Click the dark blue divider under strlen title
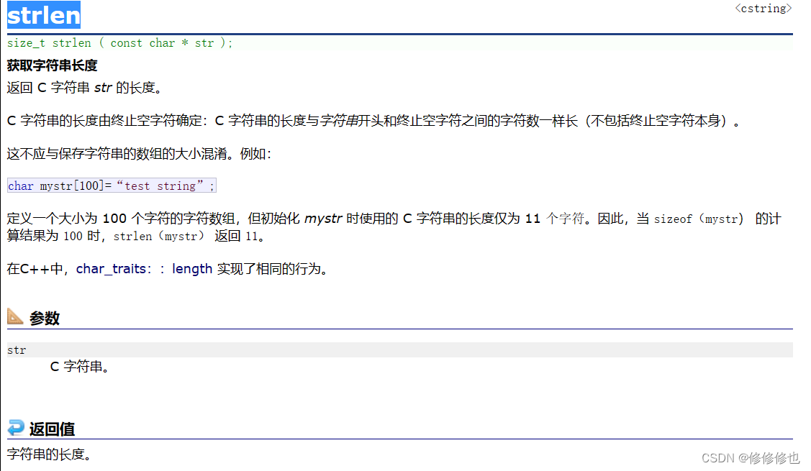This screenshot has width=811, height=471. (405, 31)
